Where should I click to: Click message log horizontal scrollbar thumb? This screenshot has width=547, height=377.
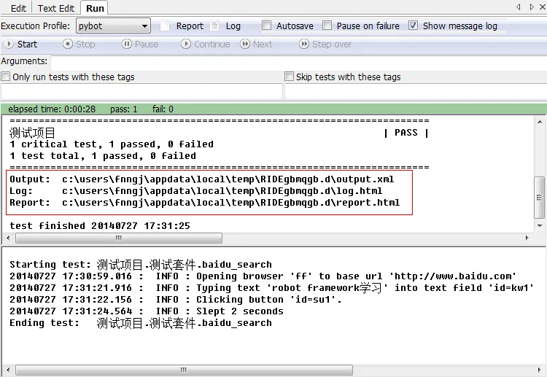tap(184, 370)
